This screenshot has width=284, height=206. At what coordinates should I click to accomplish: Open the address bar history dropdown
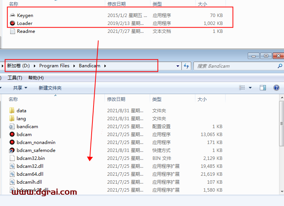click(x=178, y=66)
